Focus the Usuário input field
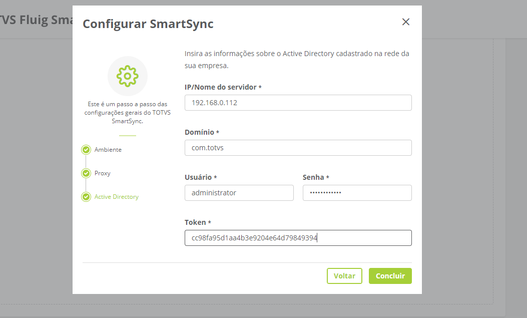 pos(239,193)
